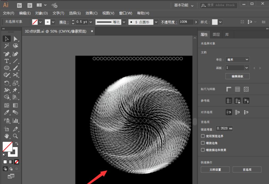Image resolution: width=269 pixels, height=184 pixels.
Task: Click the toolbar Fill swatch
Action: pyautogui.click(x=7, y=147)
